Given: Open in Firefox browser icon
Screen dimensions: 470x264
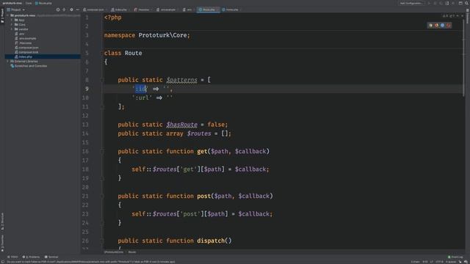Looking at the screenshot, I should [437, 26].
